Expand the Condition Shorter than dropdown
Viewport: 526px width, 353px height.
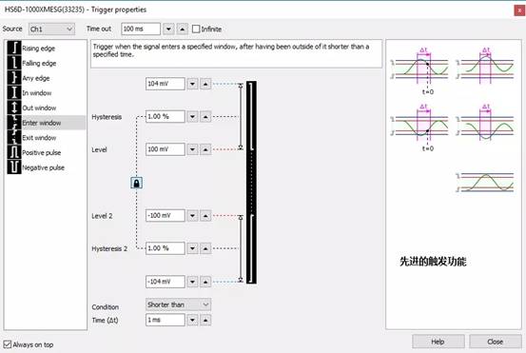[178, 304]
